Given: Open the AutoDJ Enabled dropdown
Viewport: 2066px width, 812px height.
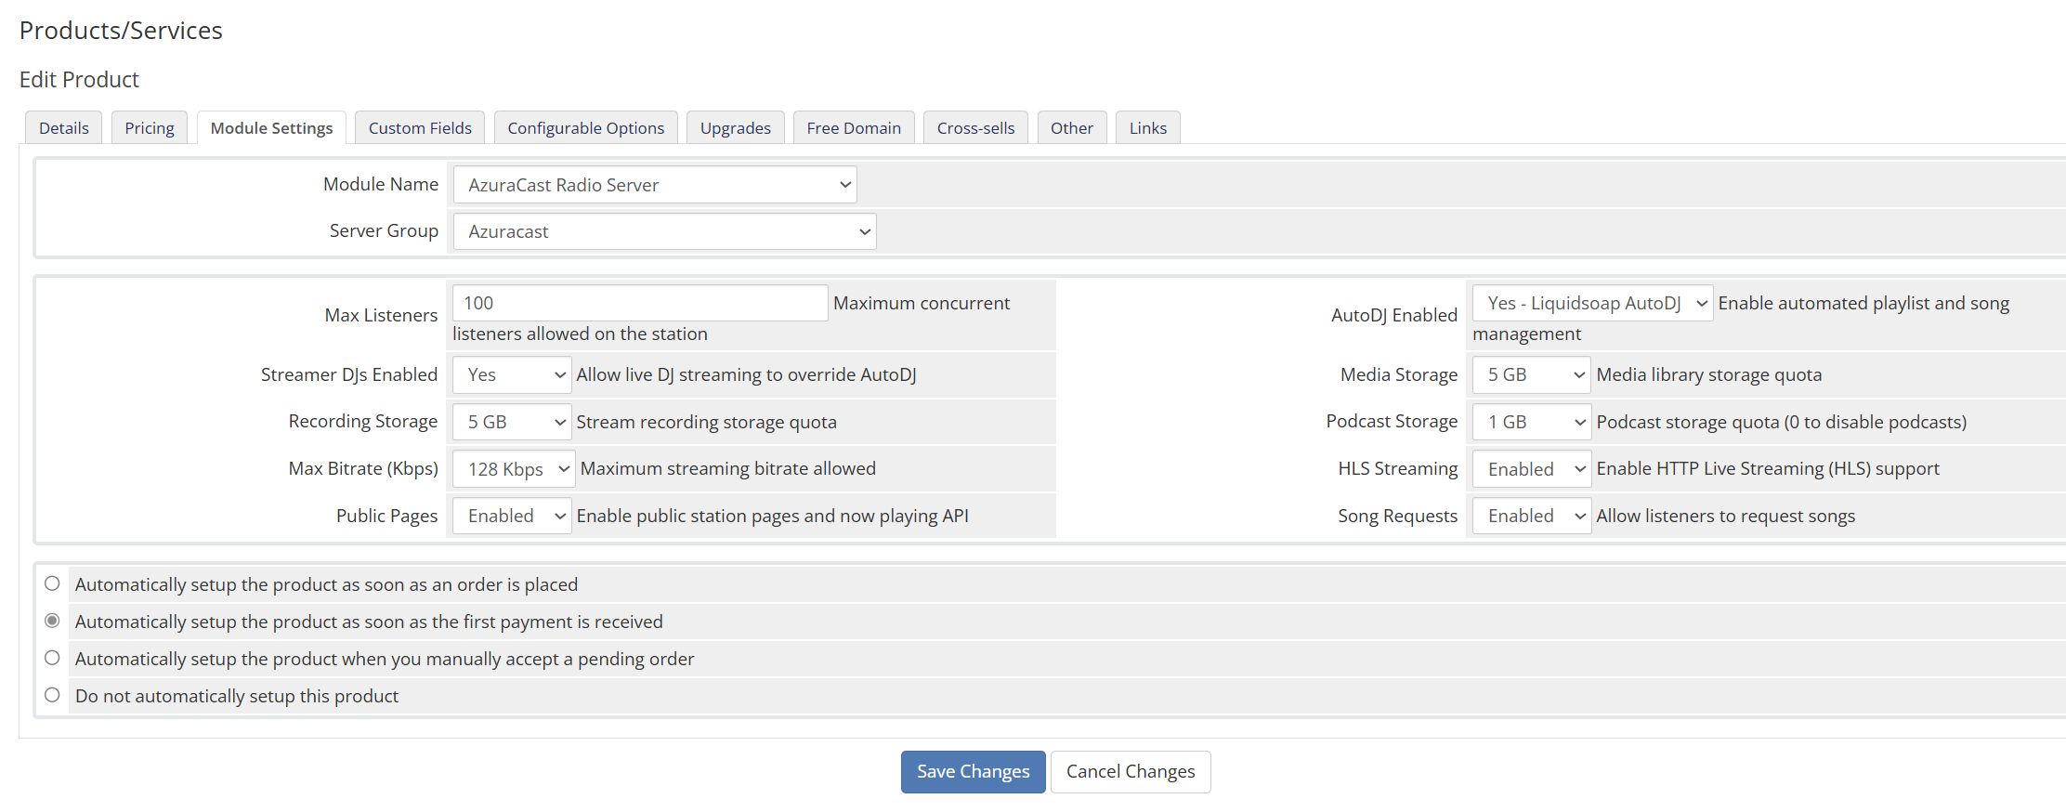Looking at the screenshot, I should pos(1591,303).
